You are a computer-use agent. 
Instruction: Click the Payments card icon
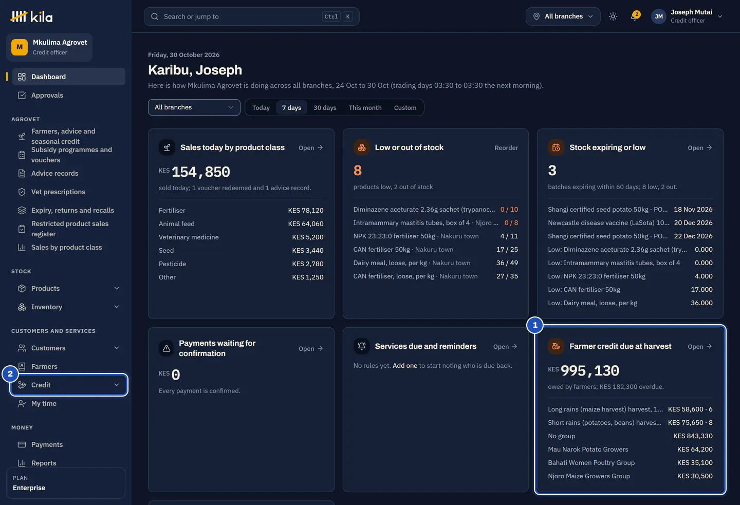tap(22, 444)
